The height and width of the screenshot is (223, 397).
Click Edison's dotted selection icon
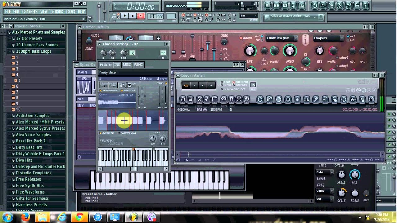239,99
